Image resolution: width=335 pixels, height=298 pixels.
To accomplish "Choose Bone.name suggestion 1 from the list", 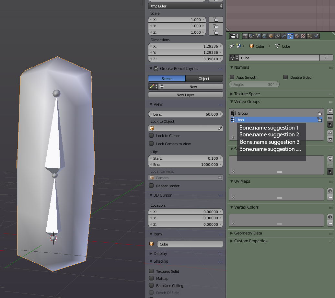I will [269, 128].
